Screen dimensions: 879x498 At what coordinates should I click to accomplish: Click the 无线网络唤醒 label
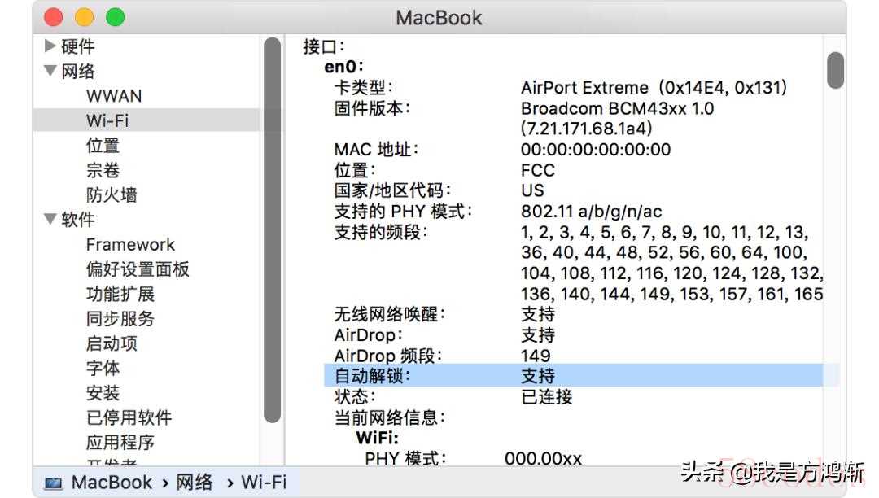click(390, 314)
